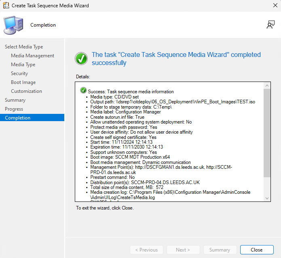Click the small green Success checkmark in details
Image resolution: width=281 pixels, height=258 pixels.
(x=83, y=90)
